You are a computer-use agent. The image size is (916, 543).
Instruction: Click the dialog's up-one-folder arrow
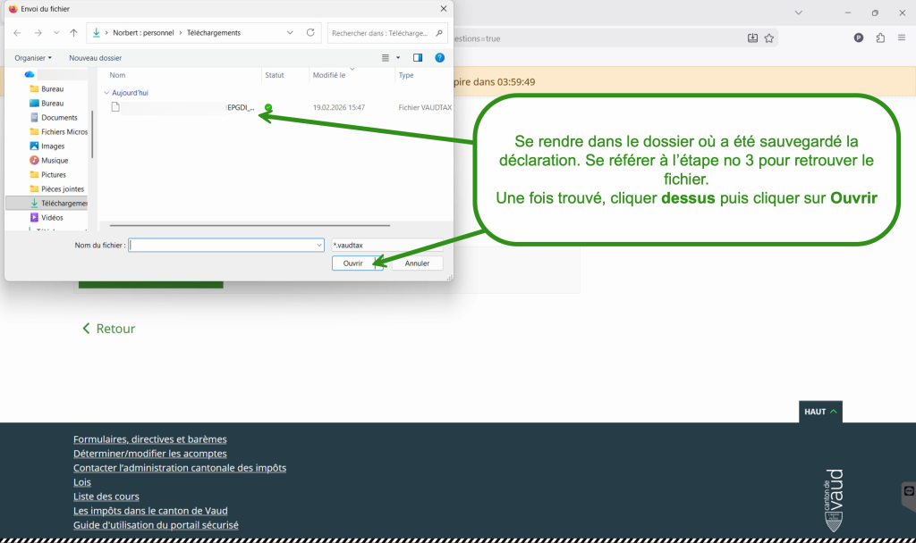coord(73,32)
